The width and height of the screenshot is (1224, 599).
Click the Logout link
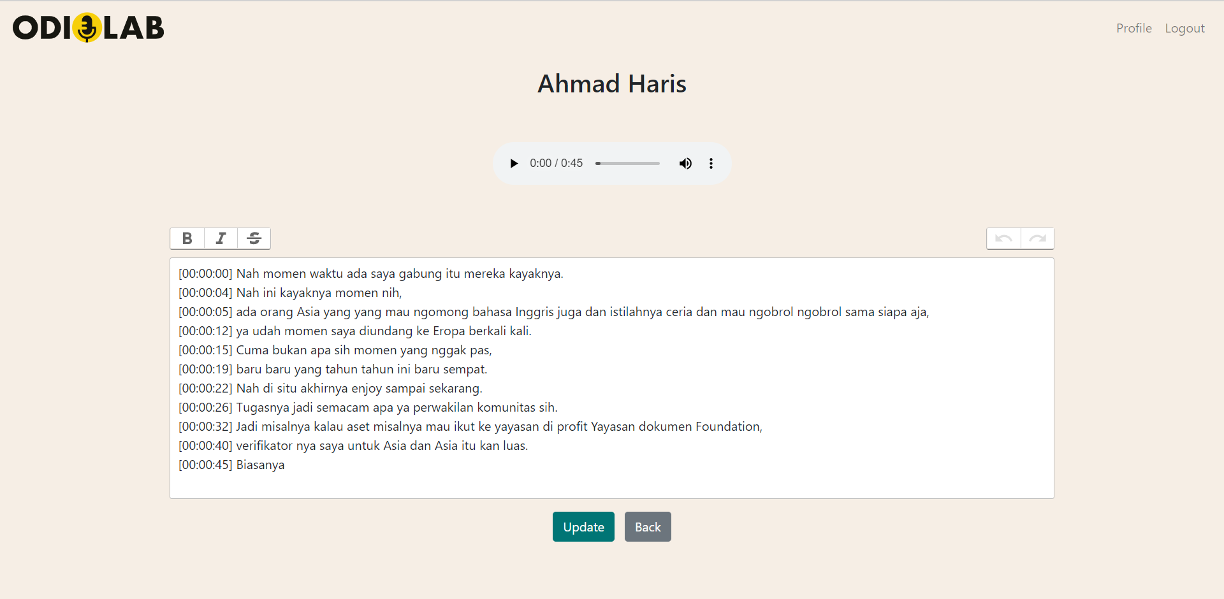pyautogui.click(x=1184, y=28)
